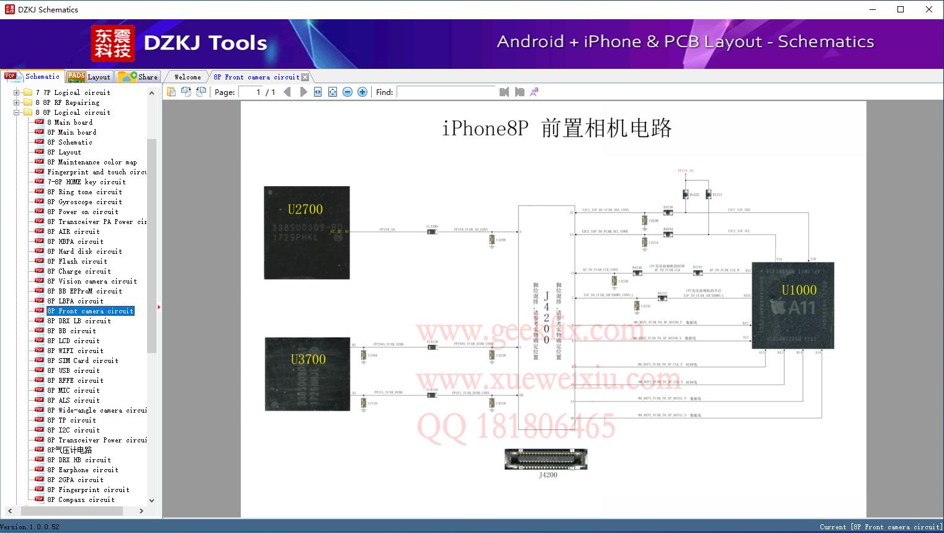Screen dimensions: 944x533
Task: Open 8P SIM Card circuit
Action: pos(83,361)
